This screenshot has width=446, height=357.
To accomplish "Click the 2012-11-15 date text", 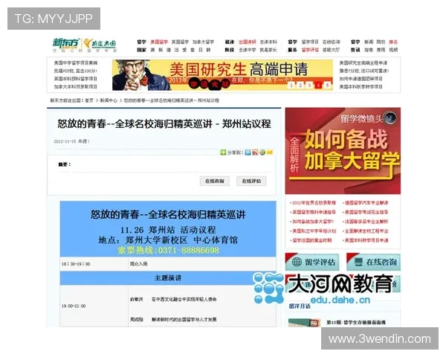I will pos(65,141).
